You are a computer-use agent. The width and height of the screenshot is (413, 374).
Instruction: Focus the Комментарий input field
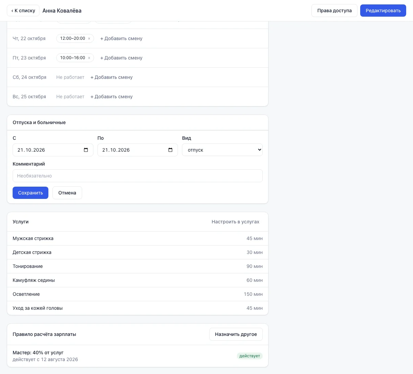(x=138, y=176)
